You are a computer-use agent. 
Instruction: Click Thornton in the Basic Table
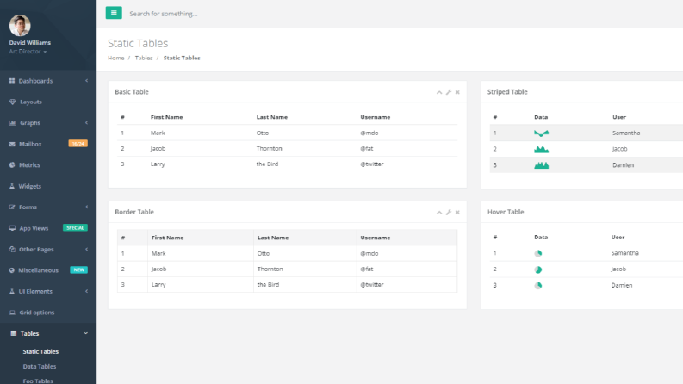pyautogui.click(x=270, y=148)
